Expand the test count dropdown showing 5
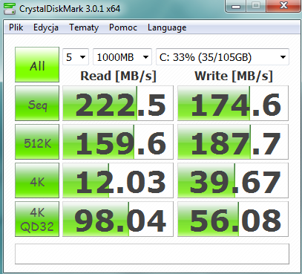 pos(76,57)
